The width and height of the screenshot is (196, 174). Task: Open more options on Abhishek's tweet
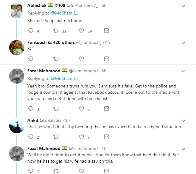coord(183,6)
